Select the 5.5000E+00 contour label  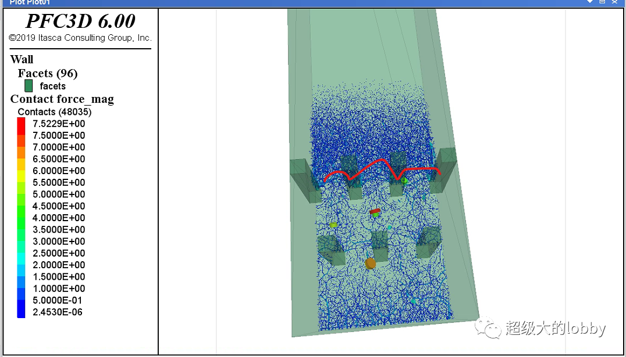(x=59, y=182)
